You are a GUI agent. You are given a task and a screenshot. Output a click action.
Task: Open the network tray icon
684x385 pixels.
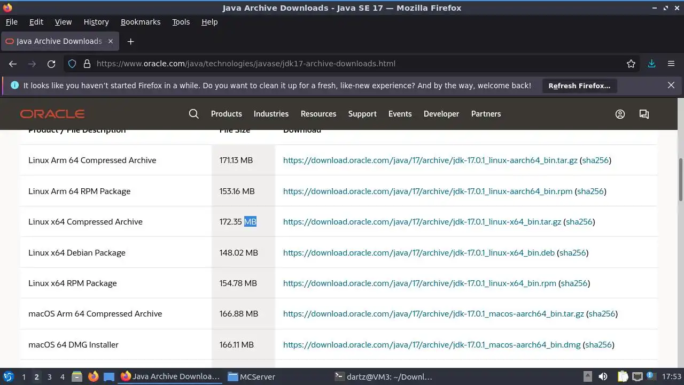click(637, 376)
